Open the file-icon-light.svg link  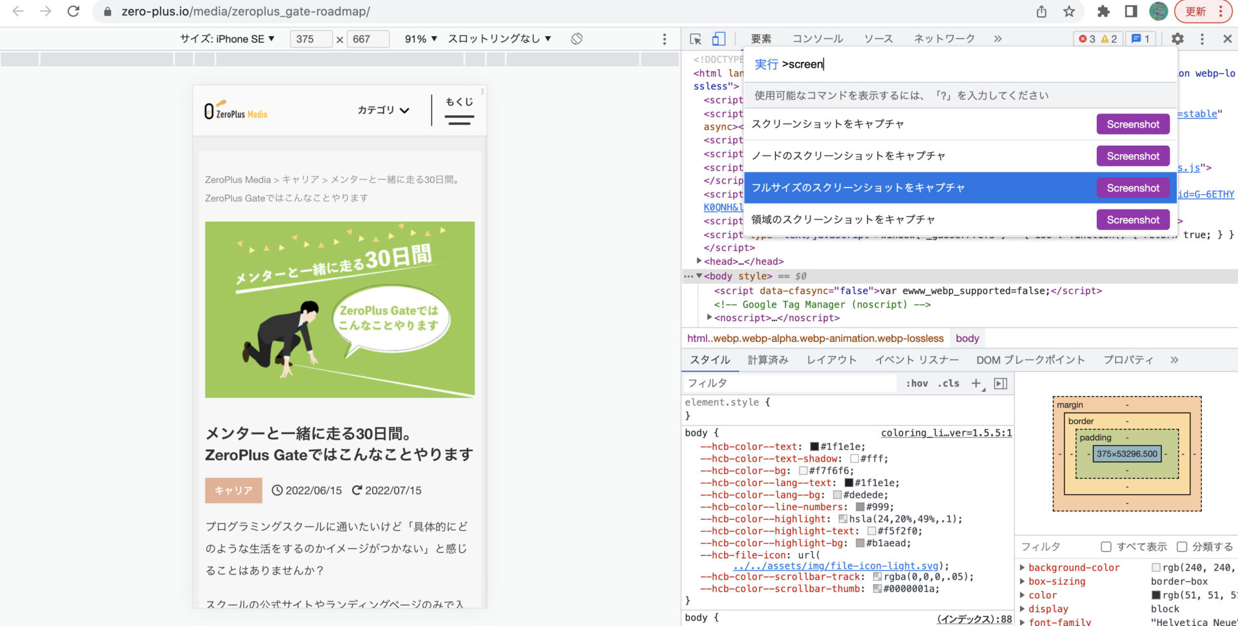(836, 565)
